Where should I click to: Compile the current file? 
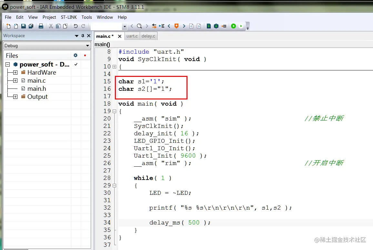(209, 26)
